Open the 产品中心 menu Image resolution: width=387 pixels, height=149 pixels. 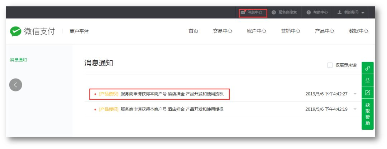pyautogui.click(x=324, y=31)
